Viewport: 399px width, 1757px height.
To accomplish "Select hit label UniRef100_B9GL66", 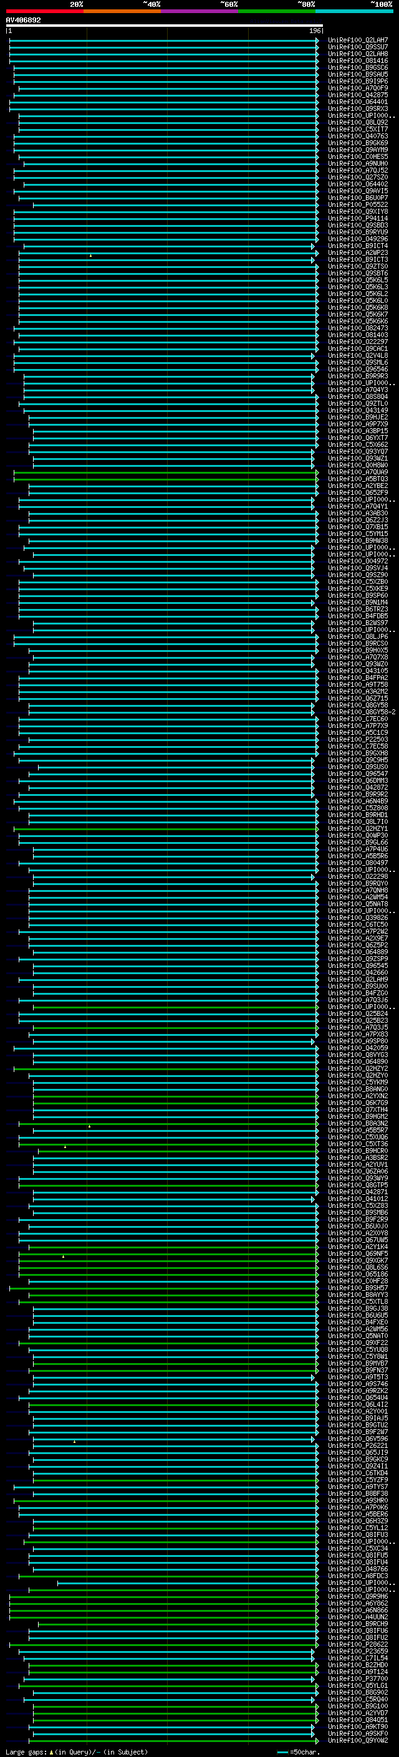I will pos(358,843).
